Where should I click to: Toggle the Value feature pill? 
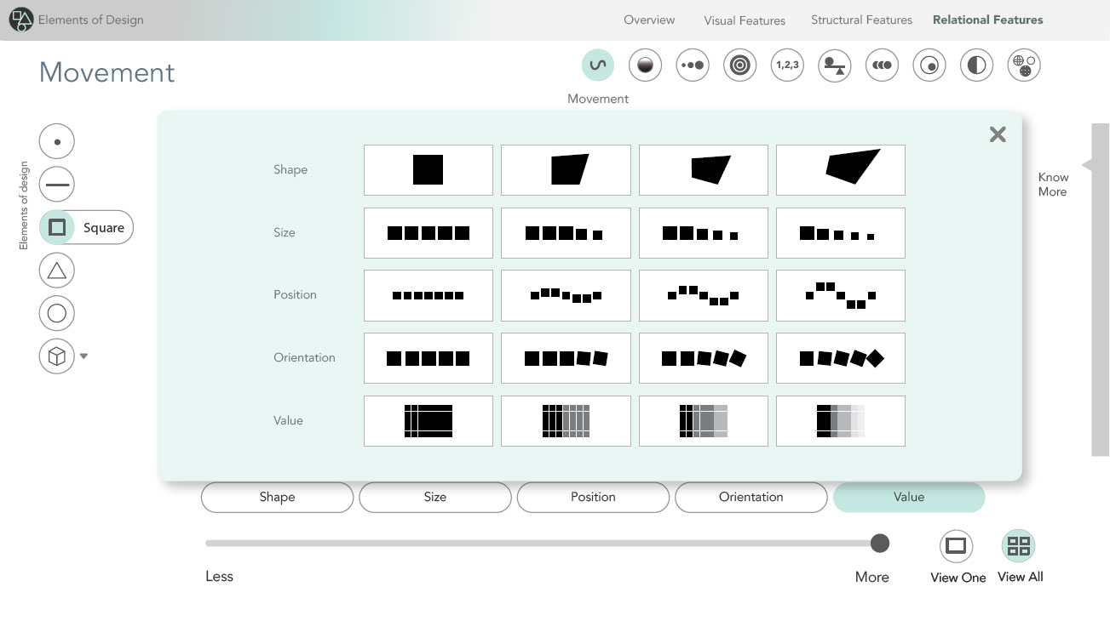pyautogui.click(x=909, y=498)
